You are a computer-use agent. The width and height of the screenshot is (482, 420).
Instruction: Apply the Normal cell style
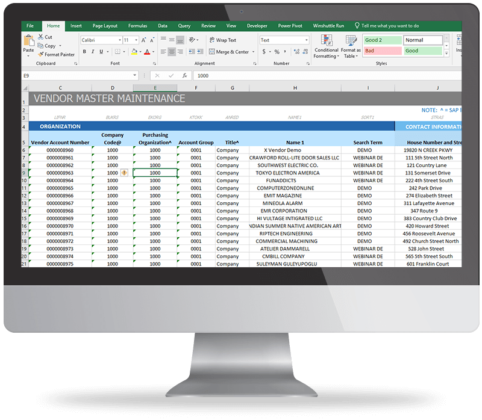[424, 40]
